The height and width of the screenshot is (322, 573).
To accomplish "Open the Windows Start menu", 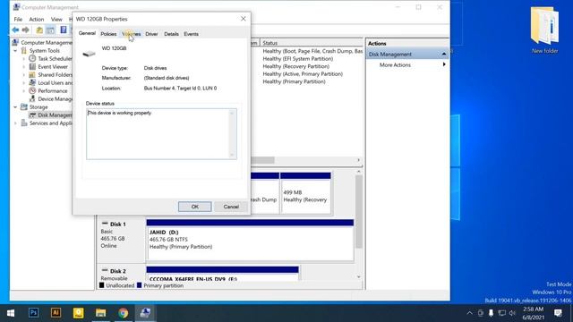I will [x=11, y=313].
